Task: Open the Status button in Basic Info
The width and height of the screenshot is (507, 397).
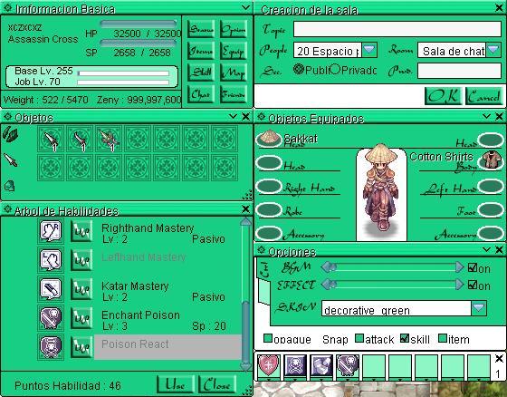Action: (x=201, y=30)
